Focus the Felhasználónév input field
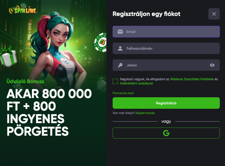Screen dimensions: 225x166 coord(166,48)
